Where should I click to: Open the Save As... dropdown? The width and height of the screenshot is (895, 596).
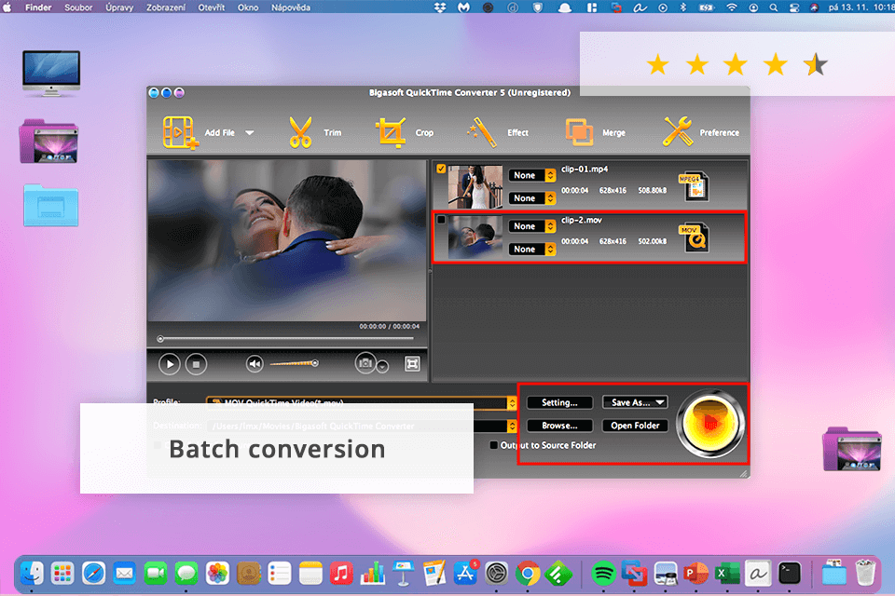(x=635, y=402)
